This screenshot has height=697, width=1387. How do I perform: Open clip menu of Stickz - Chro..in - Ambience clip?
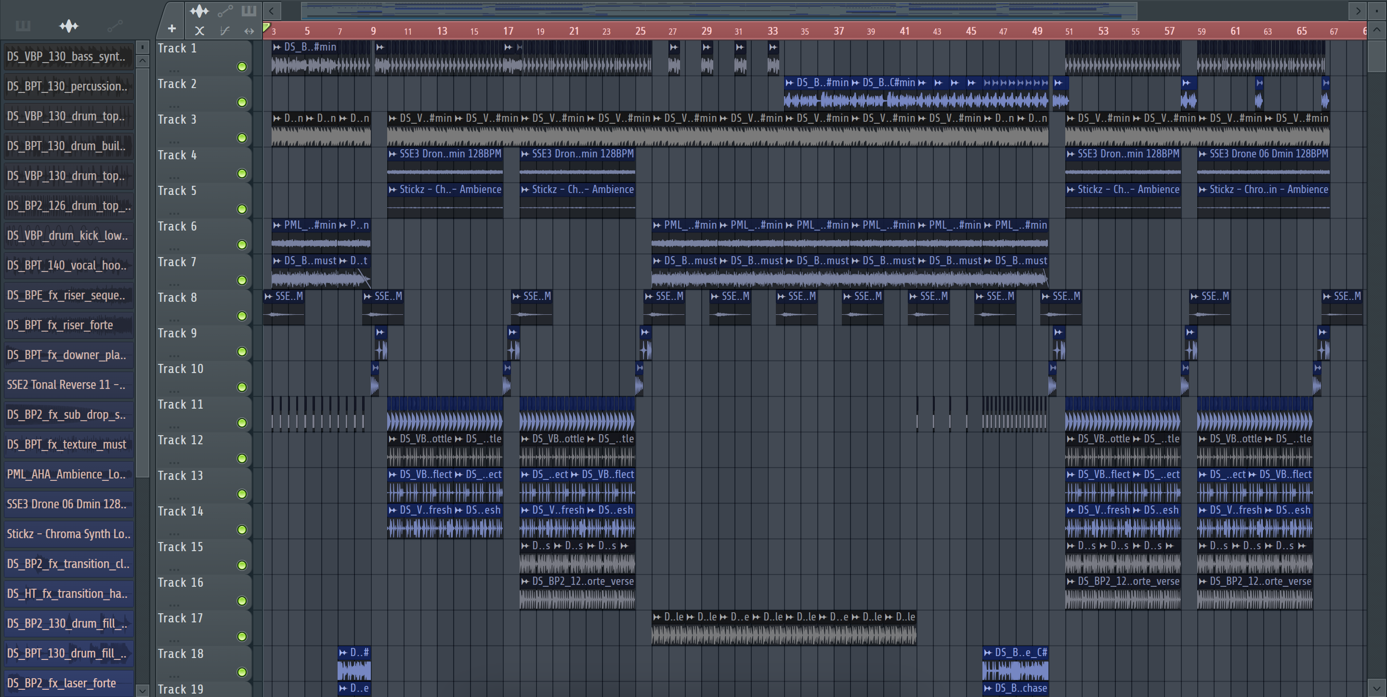pyautogui.click(x=1203, y=190)
